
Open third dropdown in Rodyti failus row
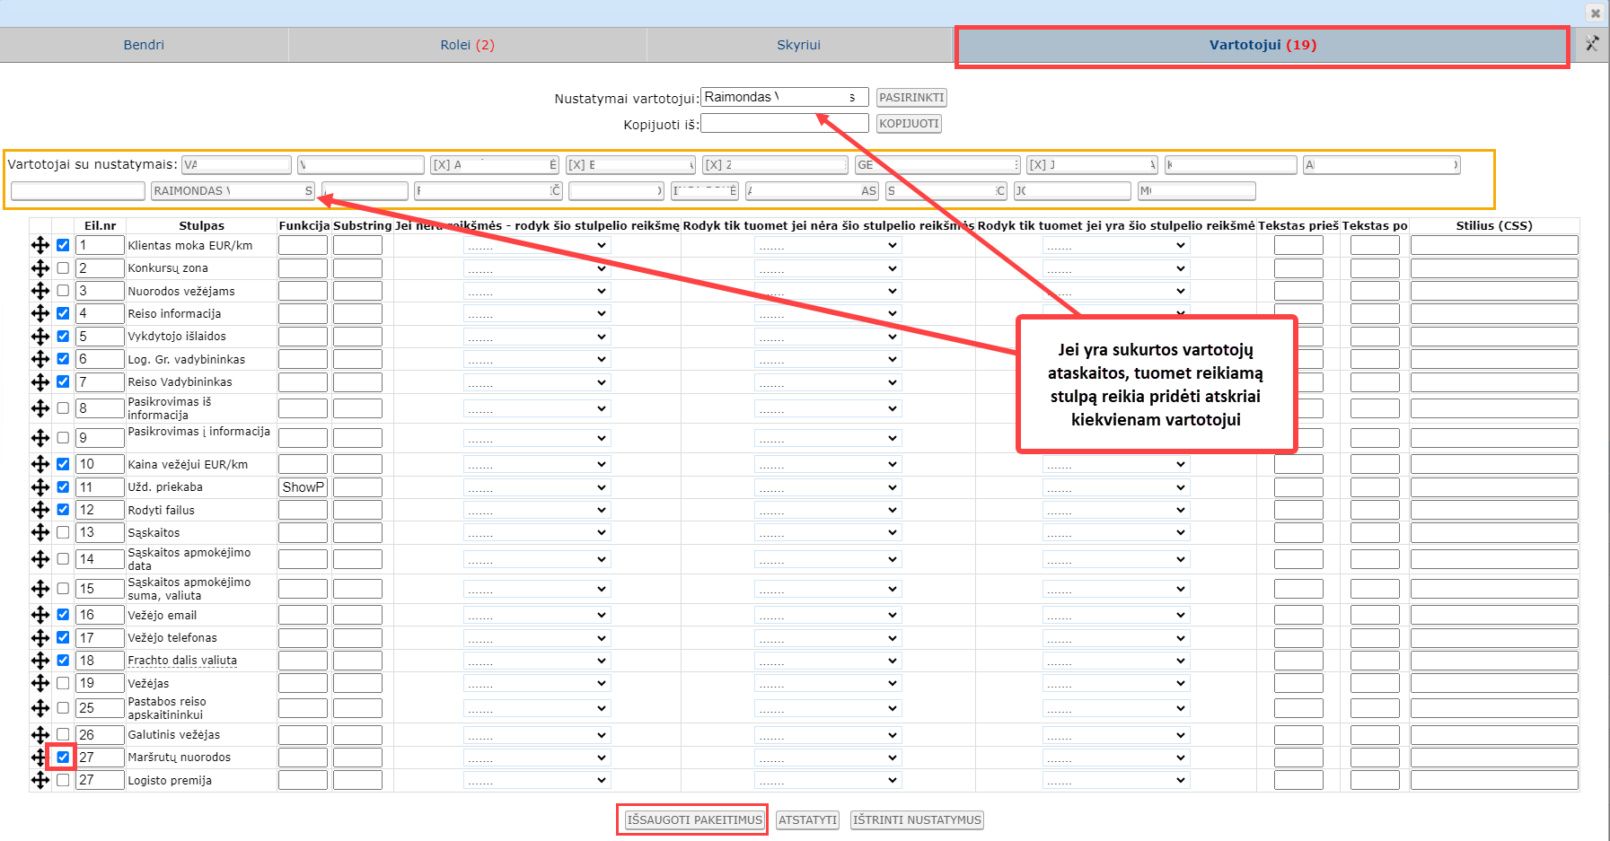pos(1116,510)
